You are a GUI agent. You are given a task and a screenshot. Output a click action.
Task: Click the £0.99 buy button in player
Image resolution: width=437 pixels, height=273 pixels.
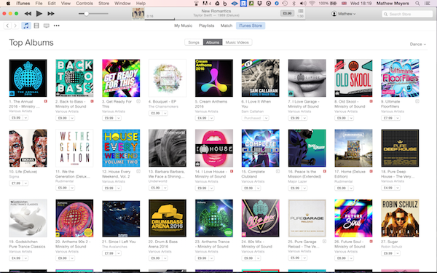287,13
